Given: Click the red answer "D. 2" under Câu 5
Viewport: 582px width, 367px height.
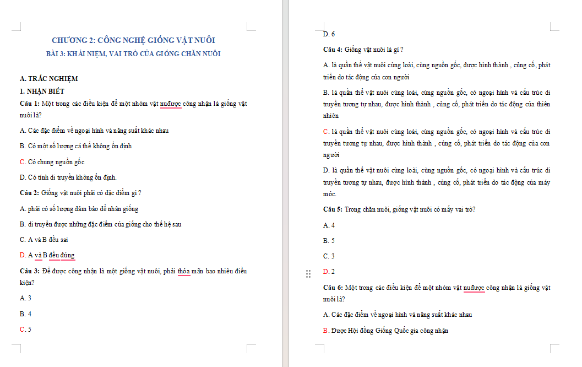Looking at the screenshot, I should tap(329, 272).
